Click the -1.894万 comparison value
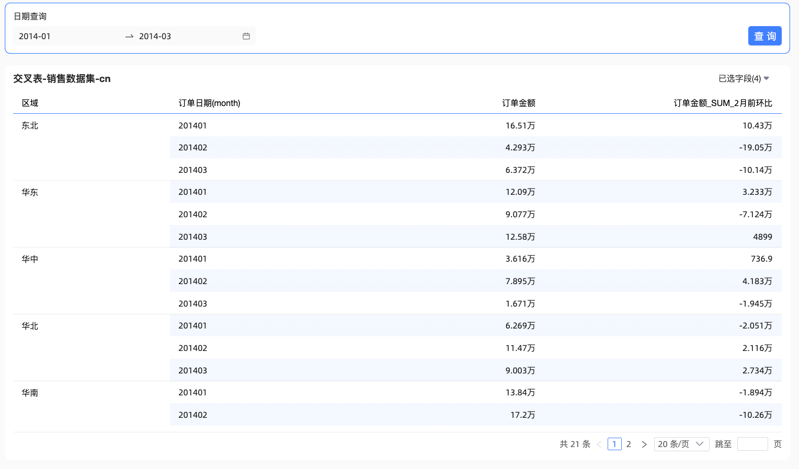Image resolution: width=799 pixels, height=469 pixels. pyautogui.click(x=756, y=392)
